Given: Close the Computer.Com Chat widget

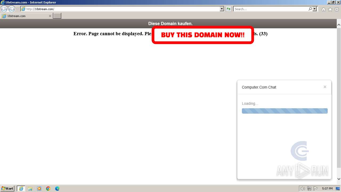Looking at the screenshot, I should [x=325, y=87].
